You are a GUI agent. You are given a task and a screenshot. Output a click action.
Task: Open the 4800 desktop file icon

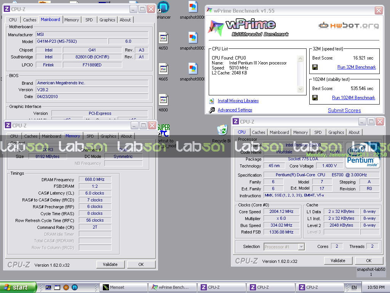click(163, 100)
